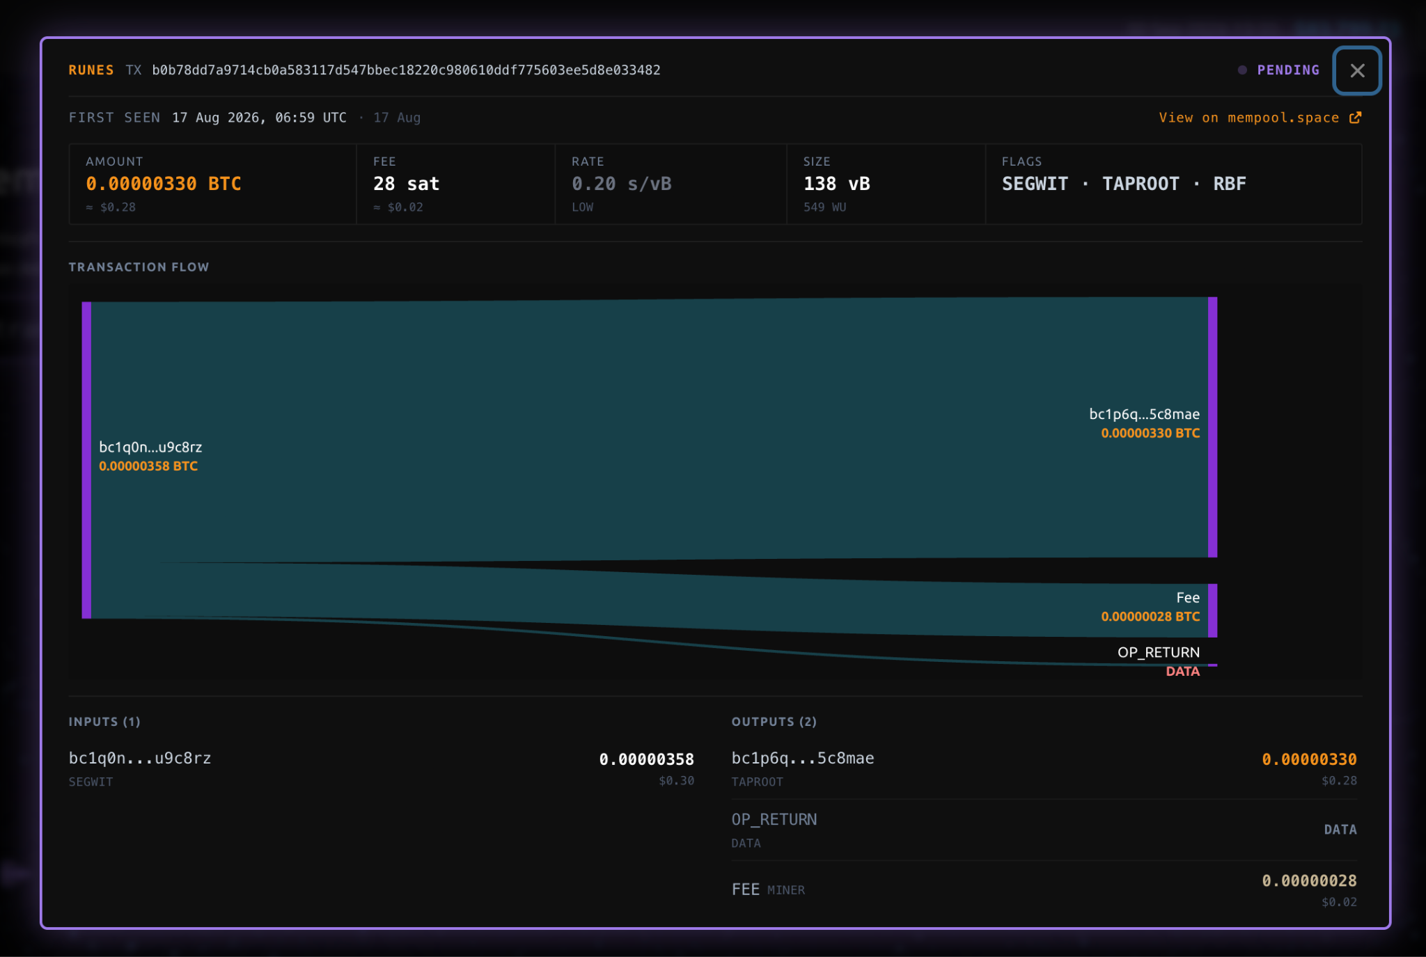Screen dimensions: 1426x957
Task: Click the pending status dot
Action: point(1242,70)
